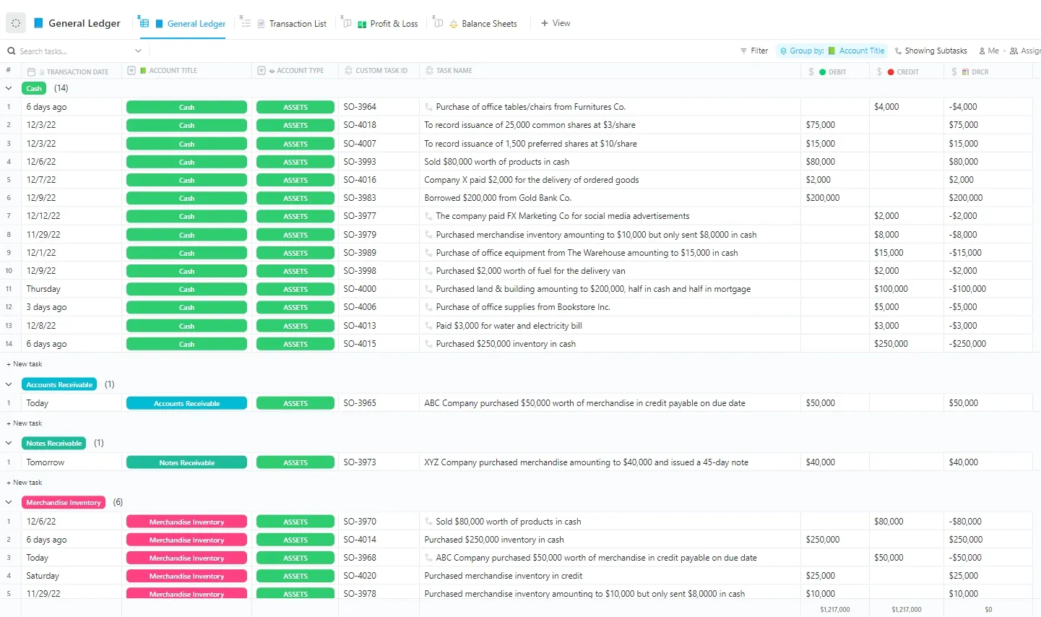The height and width of the screenshot is (617, 1041).
Task: Click New task under Accounts Receivable group
Action: coord(25,423)
